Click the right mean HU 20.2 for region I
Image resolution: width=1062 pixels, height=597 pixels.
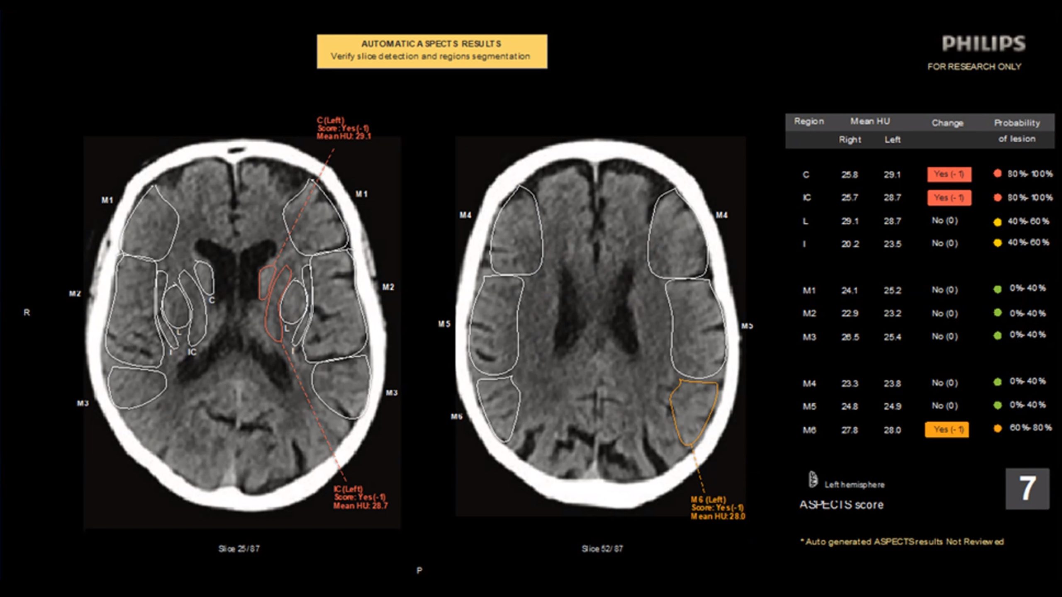tap(850, 244)
